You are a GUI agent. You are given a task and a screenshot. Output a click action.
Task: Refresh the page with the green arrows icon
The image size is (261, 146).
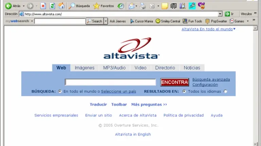[x=52, y=6]
